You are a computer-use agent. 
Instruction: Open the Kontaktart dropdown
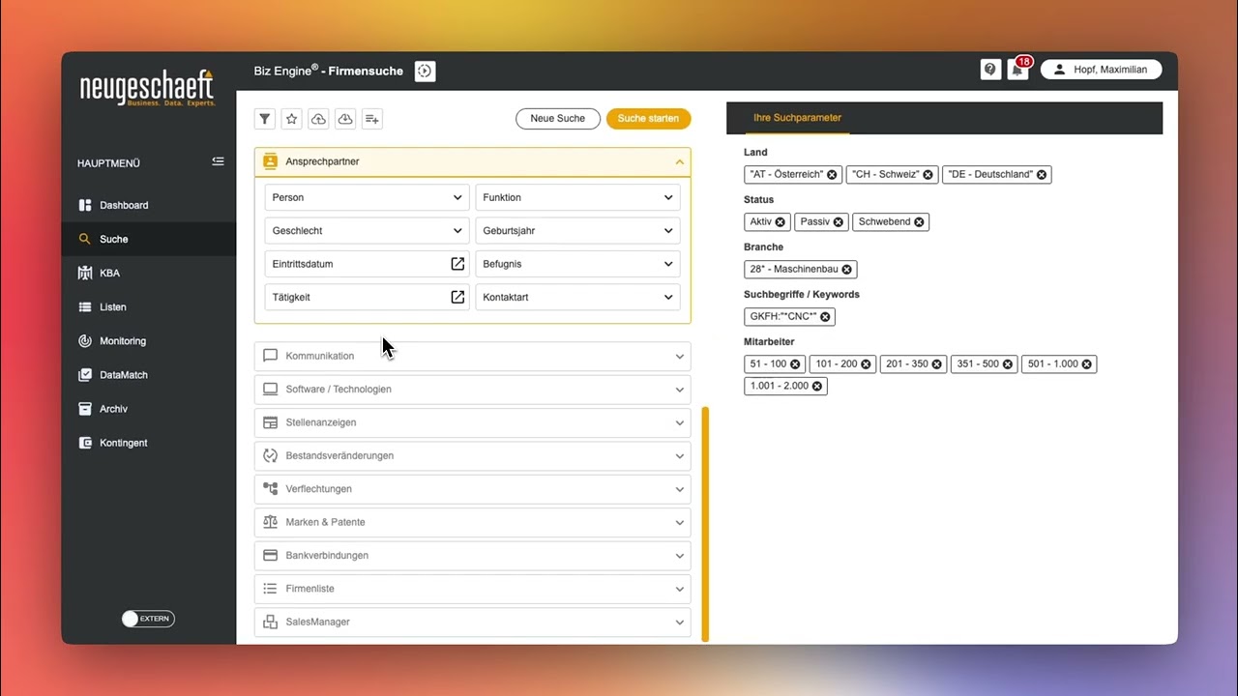tap(577, 297)
